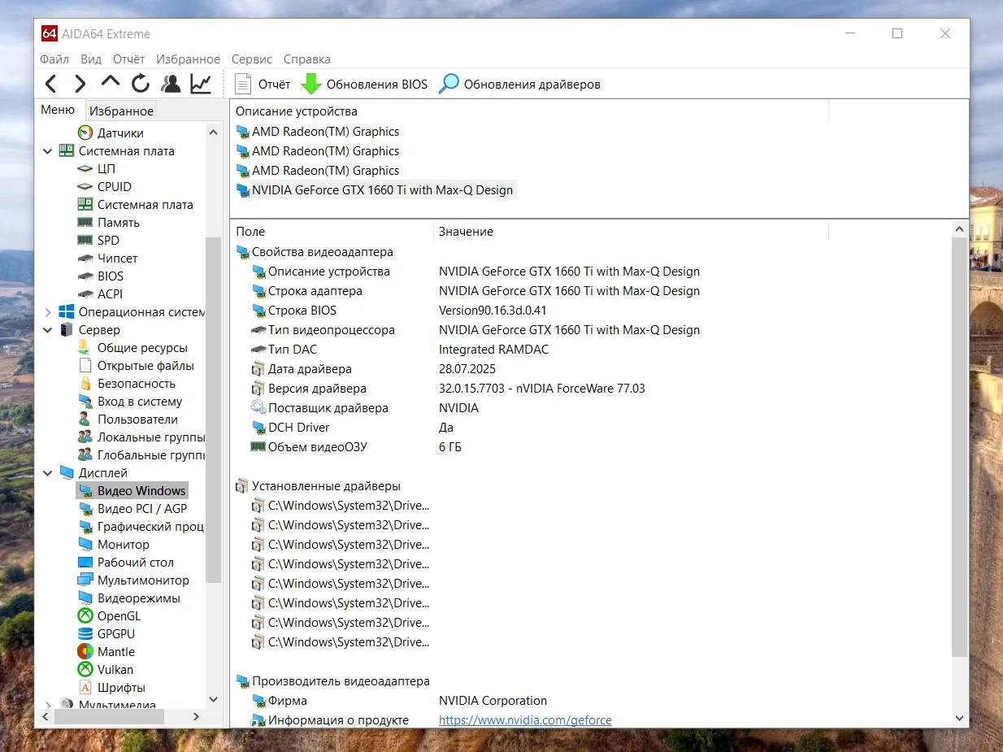Select OpenGL in the tree

[x=110, y=615]
